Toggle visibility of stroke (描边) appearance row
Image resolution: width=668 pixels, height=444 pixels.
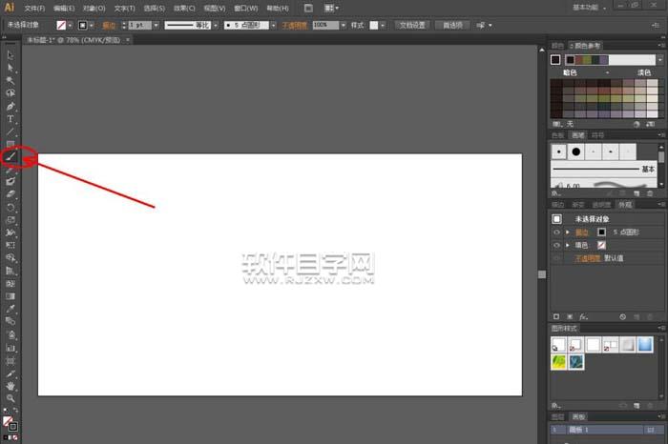click(x=556, y=232)
